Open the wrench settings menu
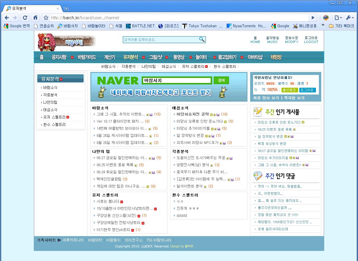The height and width of the screenshot is (261, 358). pos(350,17)
